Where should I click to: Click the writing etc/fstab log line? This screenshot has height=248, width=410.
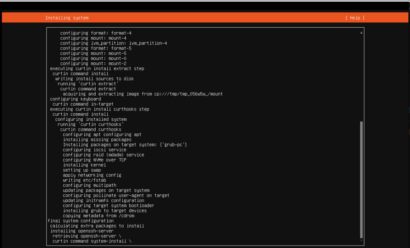[85, 180]
